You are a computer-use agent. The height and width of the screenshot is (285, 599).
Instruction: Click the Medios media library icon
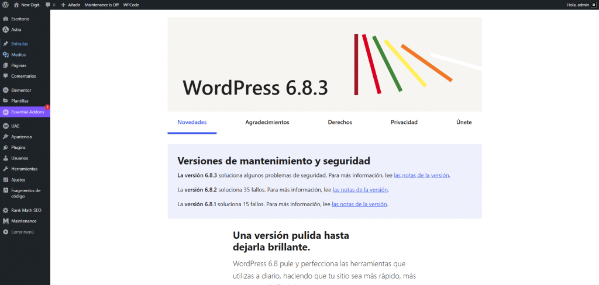pos(5,54)
